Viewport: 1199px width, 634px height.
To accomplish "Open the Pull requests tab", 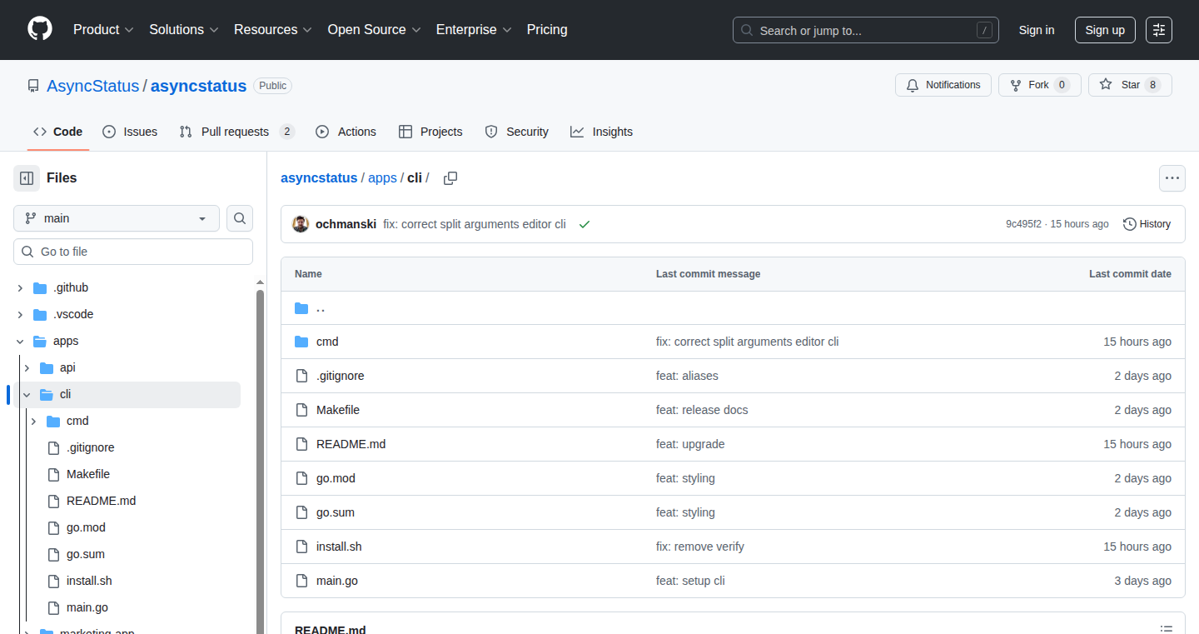I will coord(237,132).
